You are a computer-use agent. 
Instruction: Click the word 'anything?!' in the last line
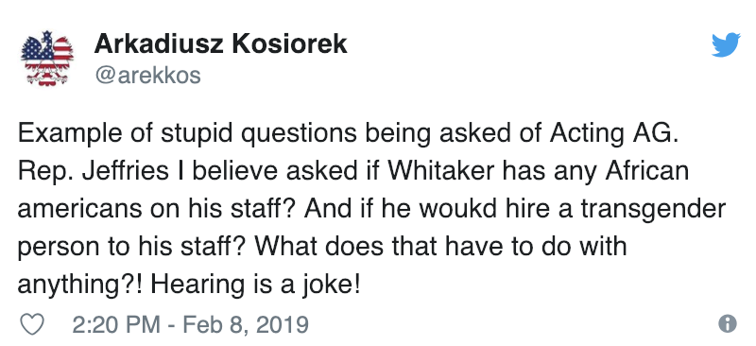coord(81,285)
